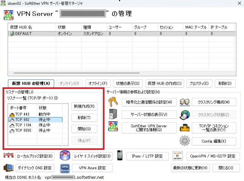
Task: Click 動作中 status of TCP 443
Action: tap(45, 114)
